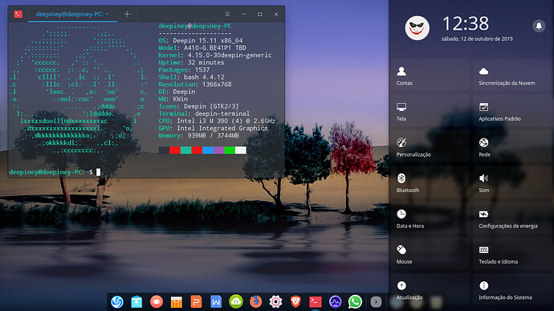
Task: Open the Personalização module
Action: [x=430, y=147]
